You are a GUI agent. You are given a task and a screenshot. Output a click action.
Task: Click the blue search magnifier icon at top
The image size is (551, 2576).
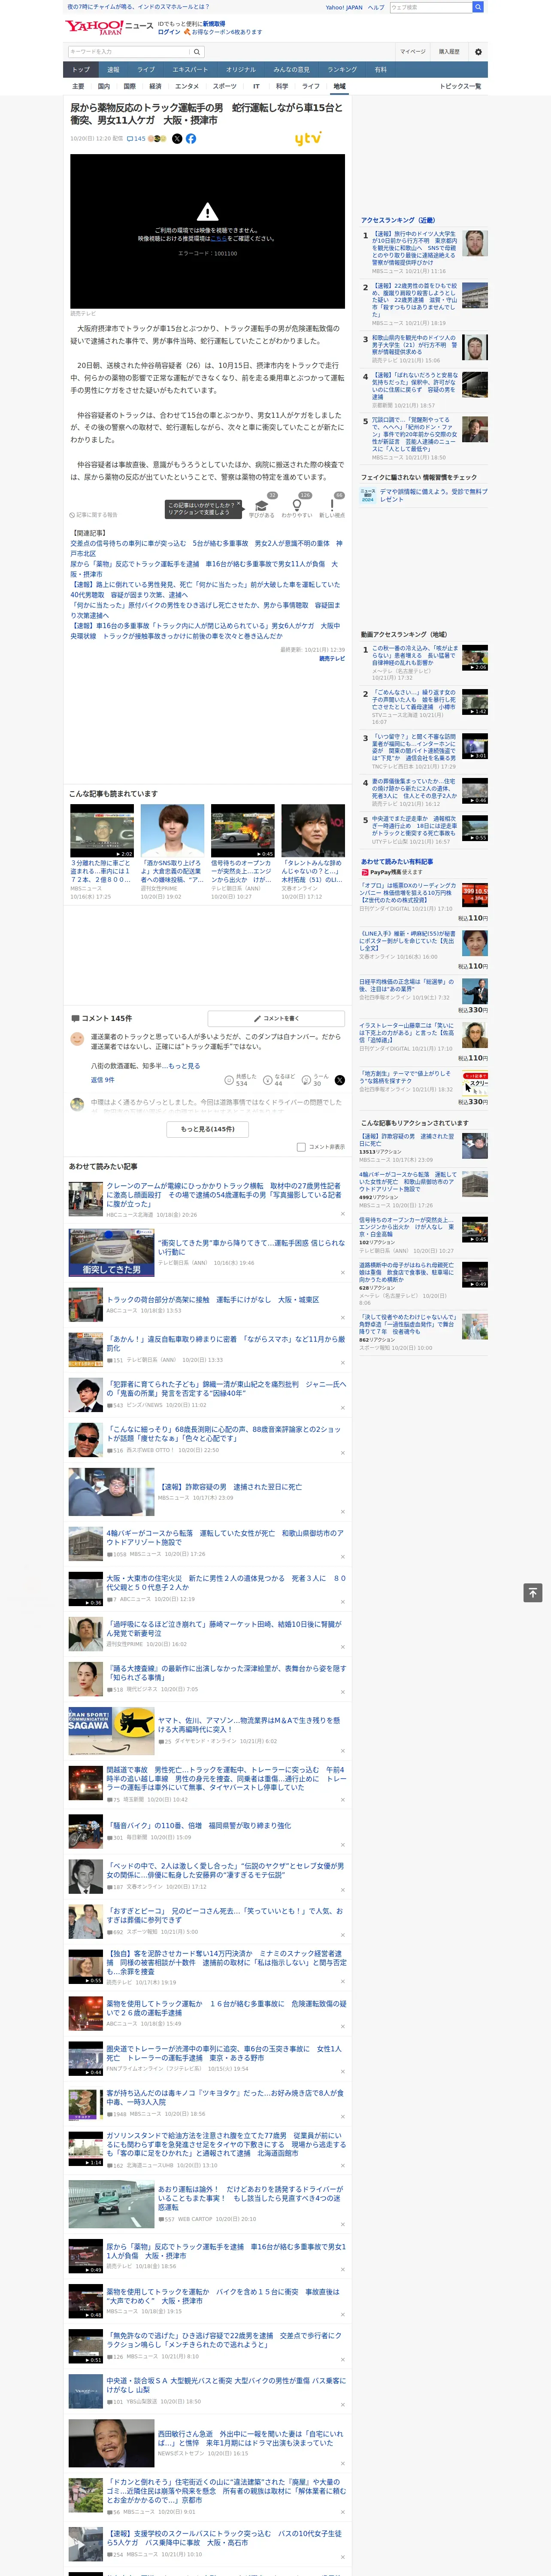pyautogui.click(x=478, y=7)
